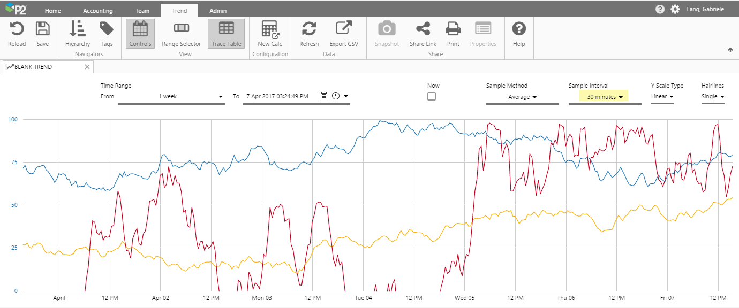Toggle the Trace Table view
This screenshot has height=308, width=739.
pyautogui.click(x=226, y=33)
